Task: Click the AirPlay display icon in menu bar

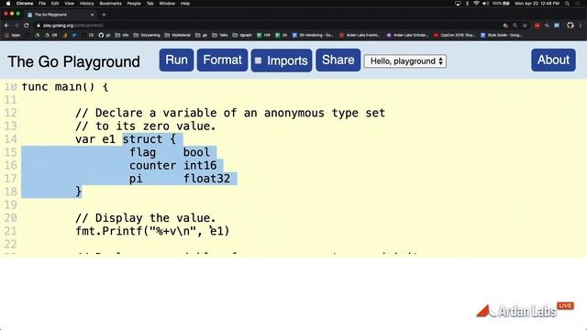Action: point(458,4)
